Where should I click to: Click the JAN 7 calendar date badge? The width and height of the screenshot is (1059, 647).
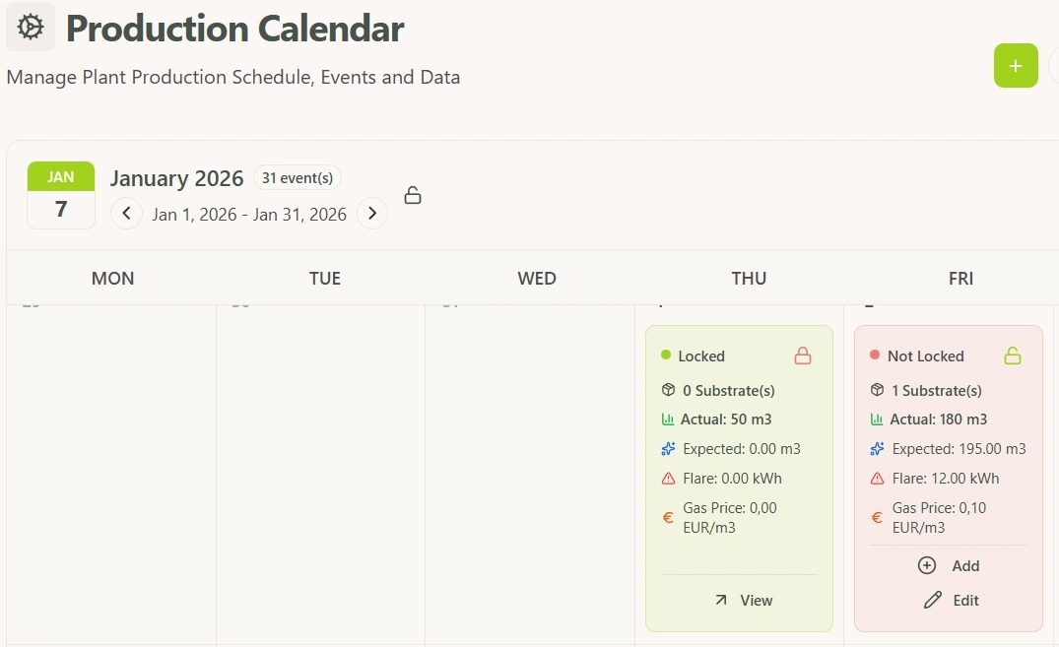[61, 195]
